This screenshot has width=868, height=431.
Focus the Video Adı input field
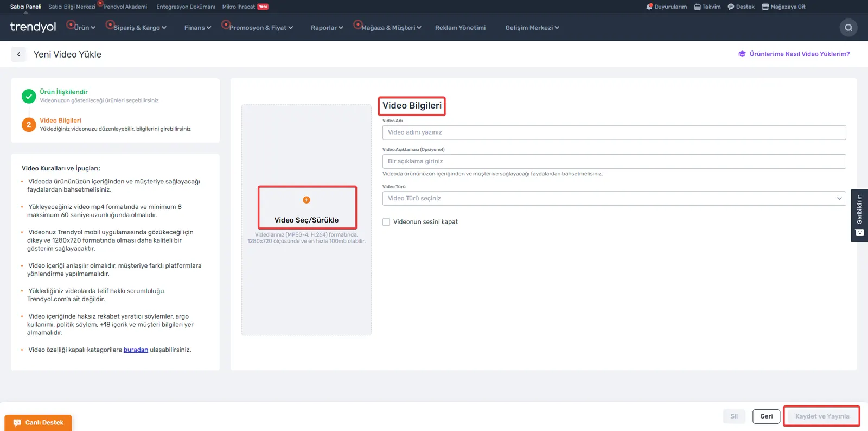[614, 132]
